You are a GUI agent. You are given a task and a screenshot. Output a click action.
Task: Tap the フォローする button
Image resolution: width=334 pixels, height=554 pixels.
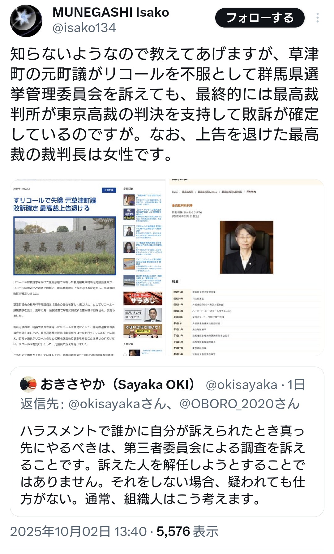tap(260, 18)
